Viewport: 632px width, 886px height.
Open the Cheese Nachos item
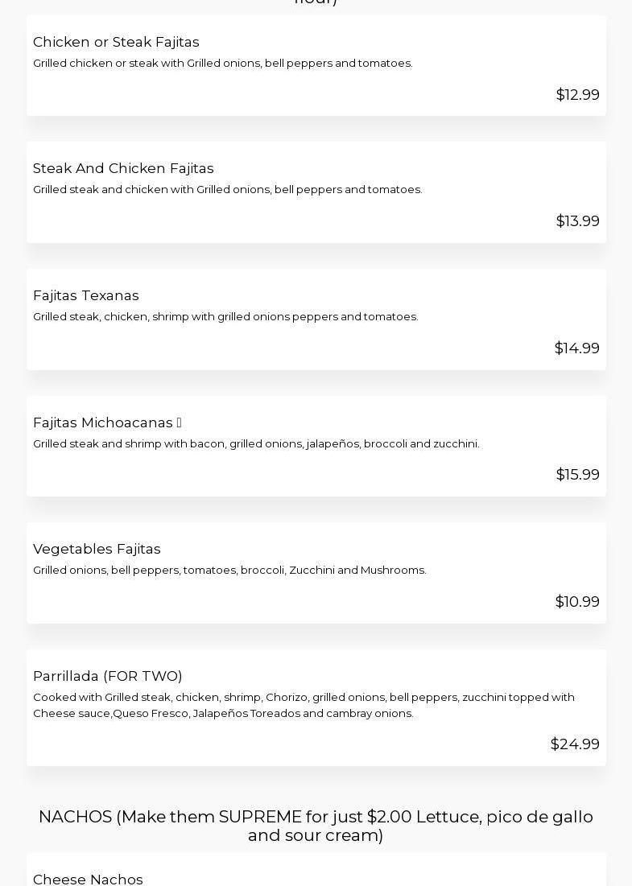[x=88, y=879]
